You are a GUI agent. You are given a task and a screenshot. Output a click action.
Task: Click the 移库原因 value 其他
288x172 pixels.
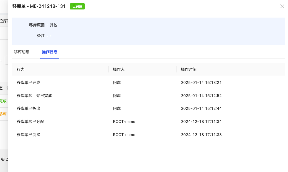[53, 25]
